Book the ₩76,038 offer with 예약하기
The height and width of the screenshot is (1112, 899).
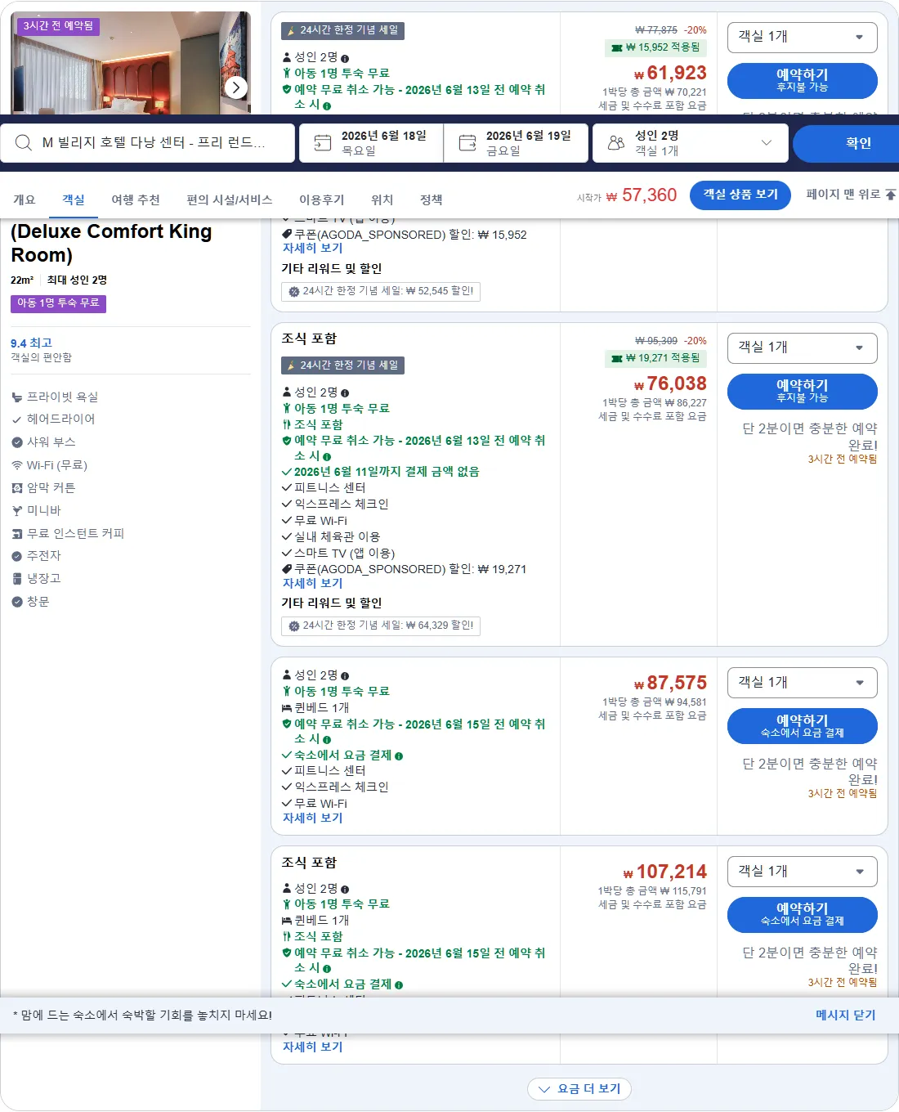[803, 391]
